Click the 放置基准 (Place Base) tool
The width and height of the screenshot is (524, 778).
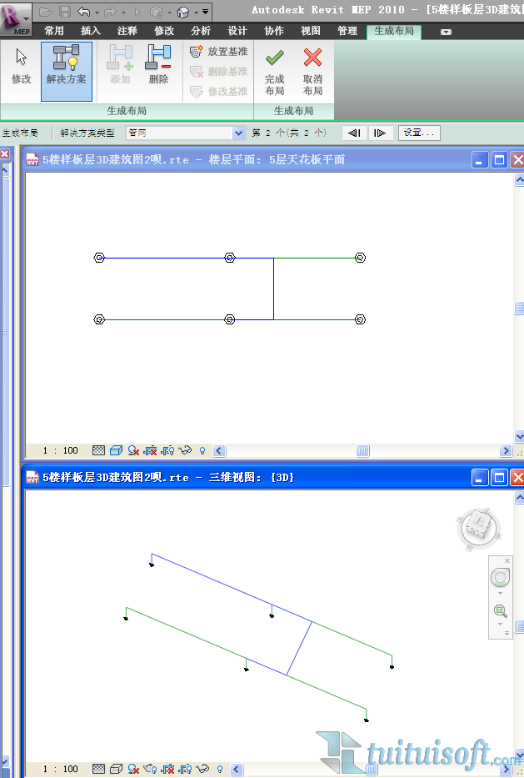click(x=219, y=52)
